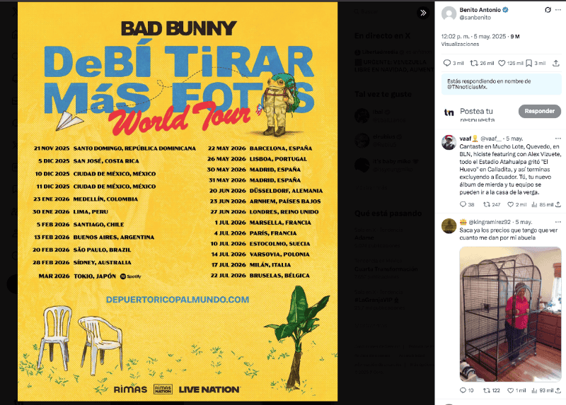Reply to kingramirez92's comment with 10 replies
566x405 pixels.
coord(464,390)
